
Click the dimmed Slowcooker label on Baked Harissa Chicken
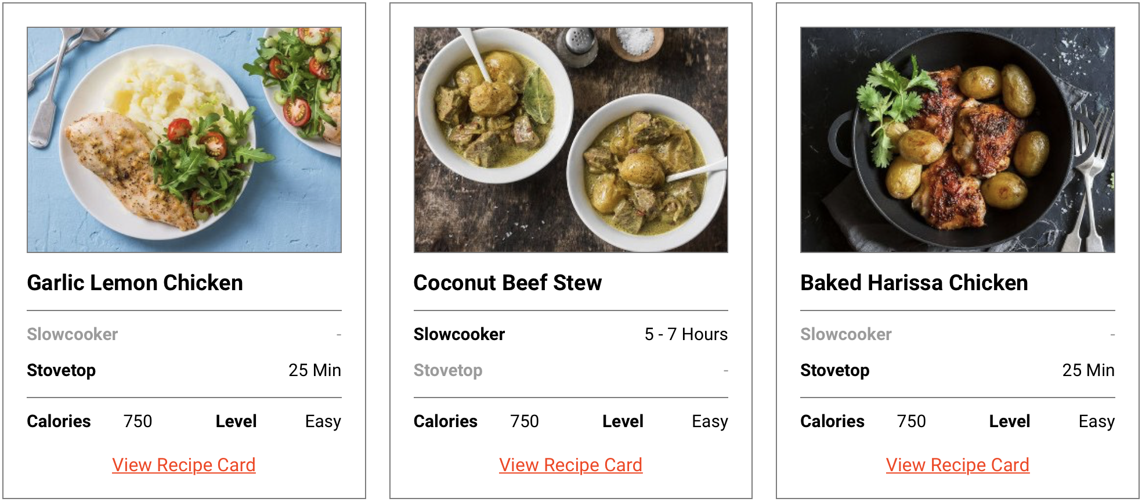(846, 334)
